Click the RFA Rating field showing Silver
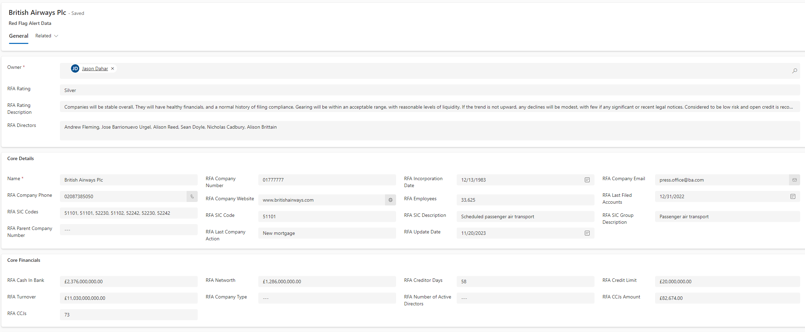The height and width of the screenshot is (332, 805). 430,90
